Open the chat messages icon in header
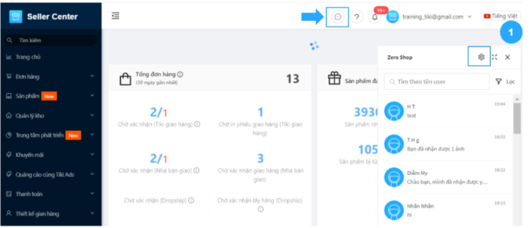 (x=338, y=17)
